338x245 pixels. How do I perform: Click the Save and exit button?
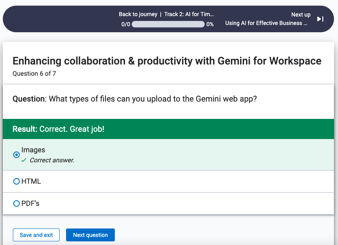pos(36,235)
